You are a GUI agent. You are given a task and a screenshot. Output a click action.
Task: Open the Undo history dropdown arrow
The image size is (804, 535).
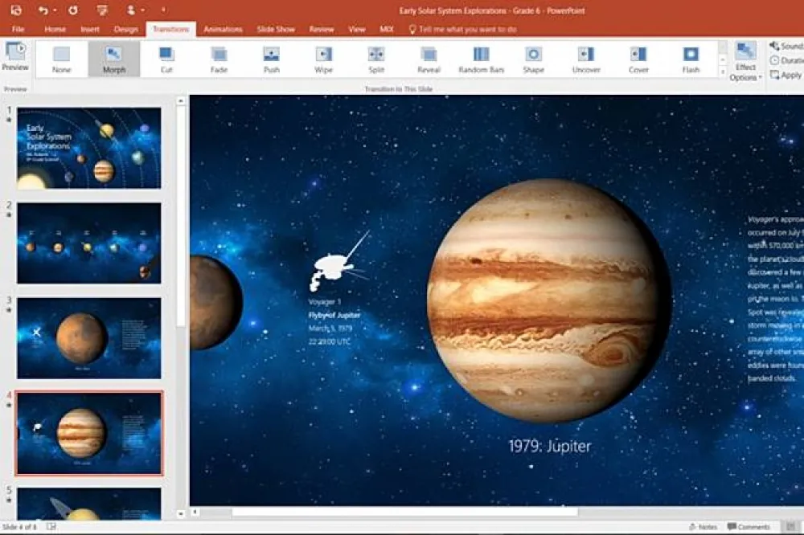point(55,10)
